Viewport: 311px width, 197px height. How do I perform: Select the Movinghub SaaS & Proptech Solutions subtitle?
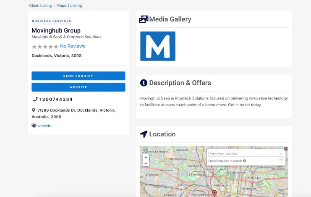click(x=66, y=37)
